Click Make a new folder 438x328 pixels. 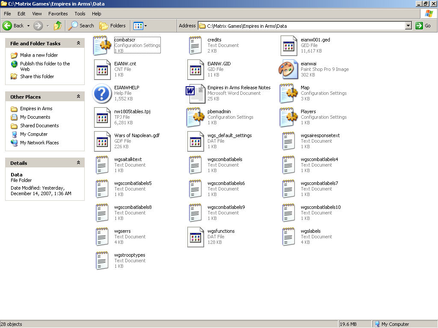click(x=39, y=55)
